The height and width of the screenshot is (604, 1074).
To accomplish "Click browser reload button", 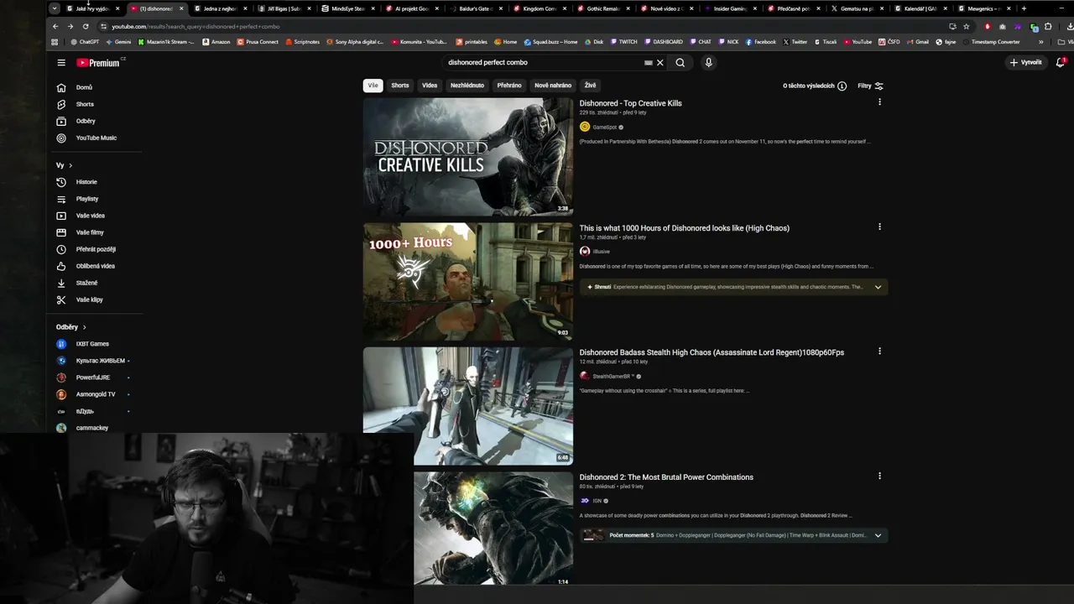I will point(86,26).
